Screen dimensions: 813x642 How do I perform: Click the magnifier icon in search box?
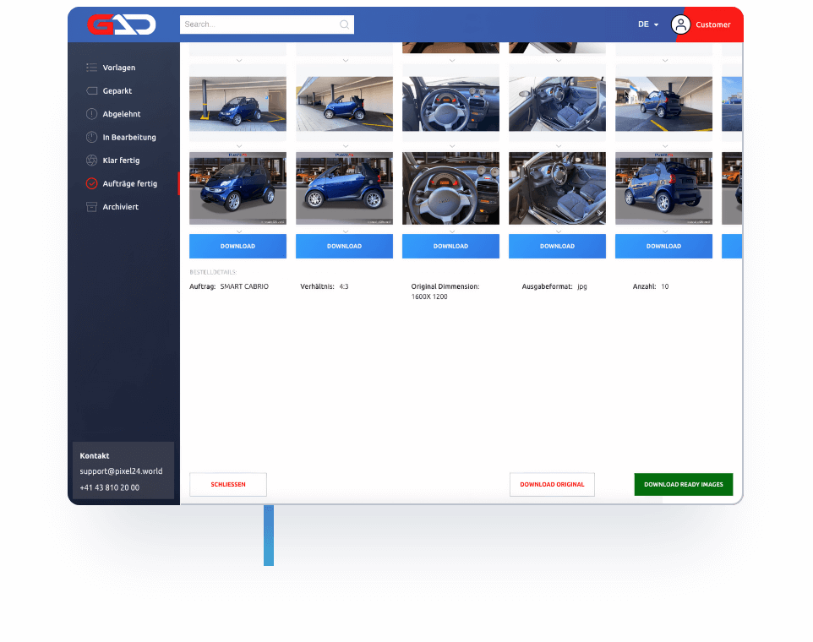[x=344, y=24]
